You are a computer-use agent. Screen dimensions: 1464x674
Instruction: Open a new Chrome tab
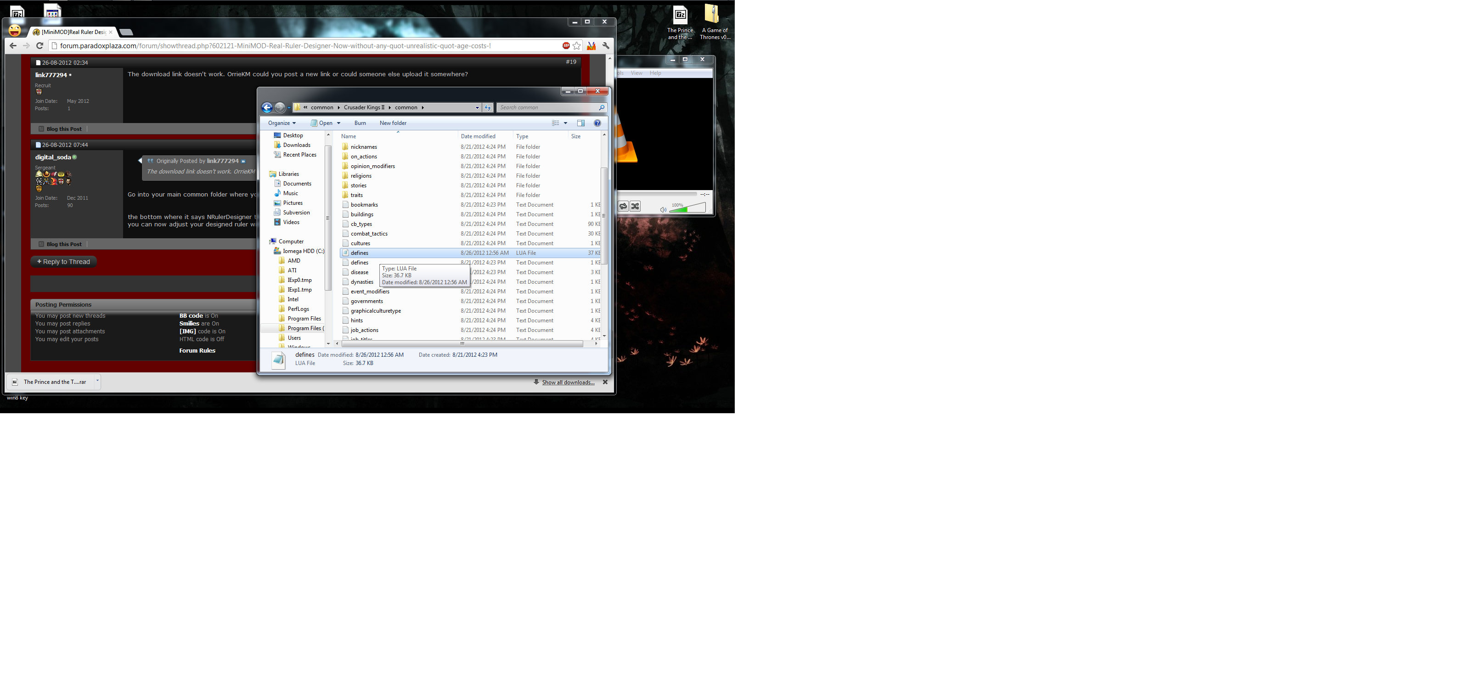[x=126, y=33]
